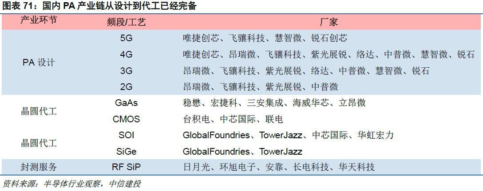Select the "5G" band cell

(126, 38)
